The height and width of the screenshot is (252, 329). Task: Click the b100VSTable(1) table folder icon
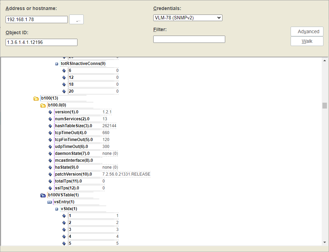tap(43, 195)
